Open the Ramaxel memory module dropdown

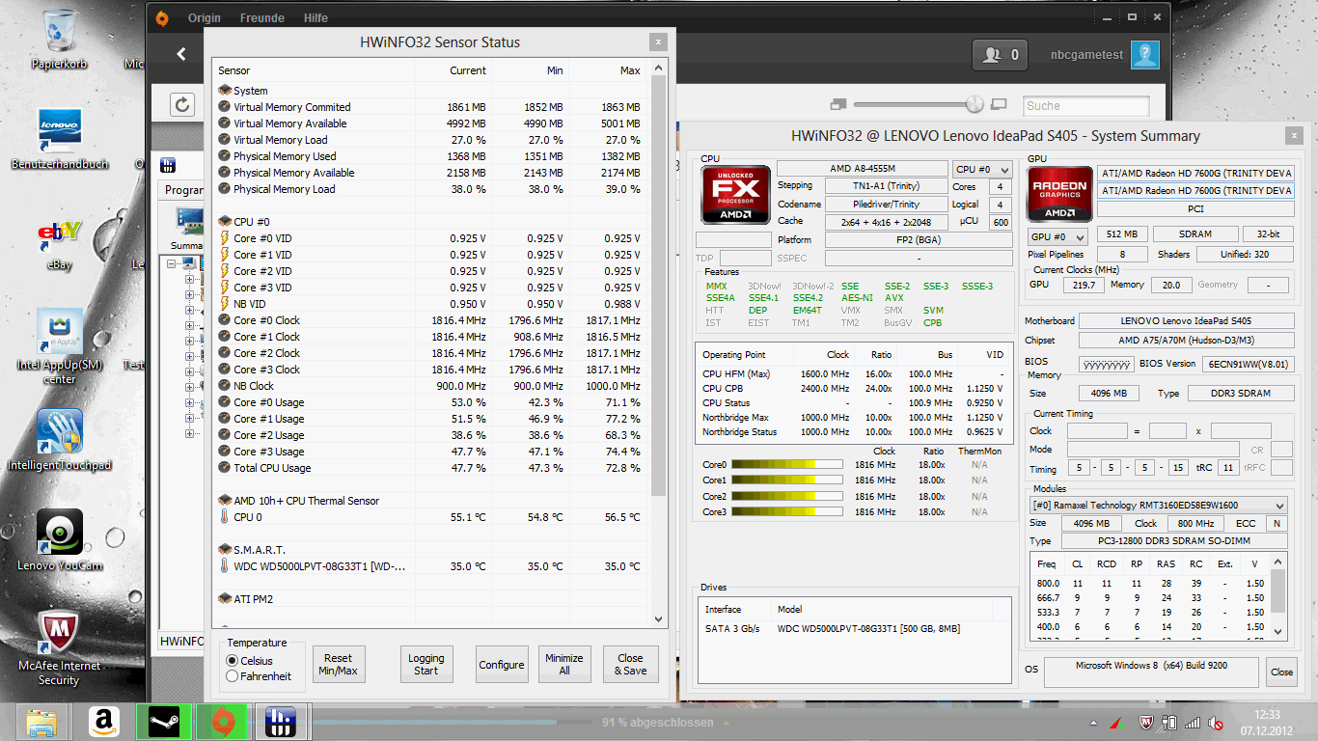(x=1158, y=506)
